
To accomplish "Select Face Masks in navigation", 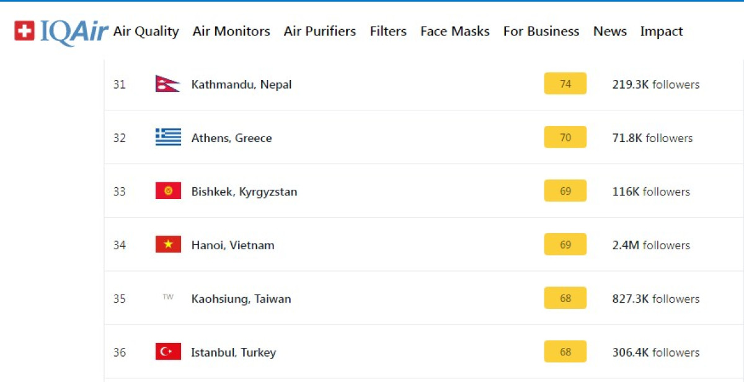I will pos(454,32).
